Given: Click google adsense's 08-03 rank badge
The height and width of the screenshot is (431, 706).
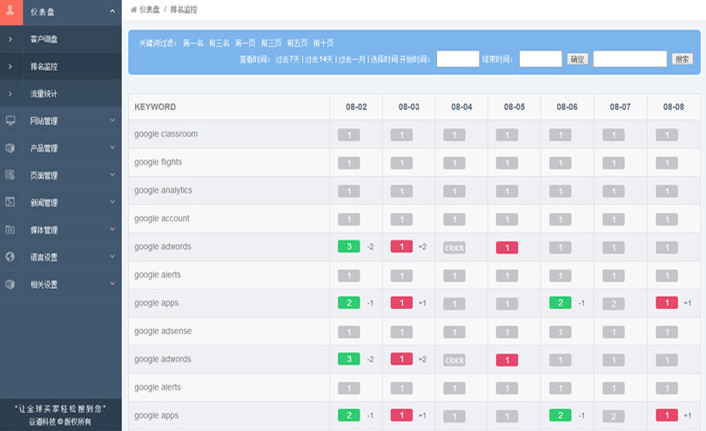Looking at the screenshot, I should click(401, 332).
